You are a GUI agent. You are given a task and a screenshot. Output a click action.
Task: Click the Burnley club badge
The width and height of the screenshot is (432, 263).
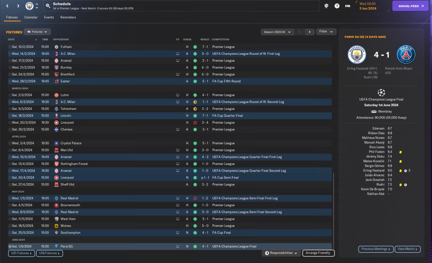click(x=56, y=68)
